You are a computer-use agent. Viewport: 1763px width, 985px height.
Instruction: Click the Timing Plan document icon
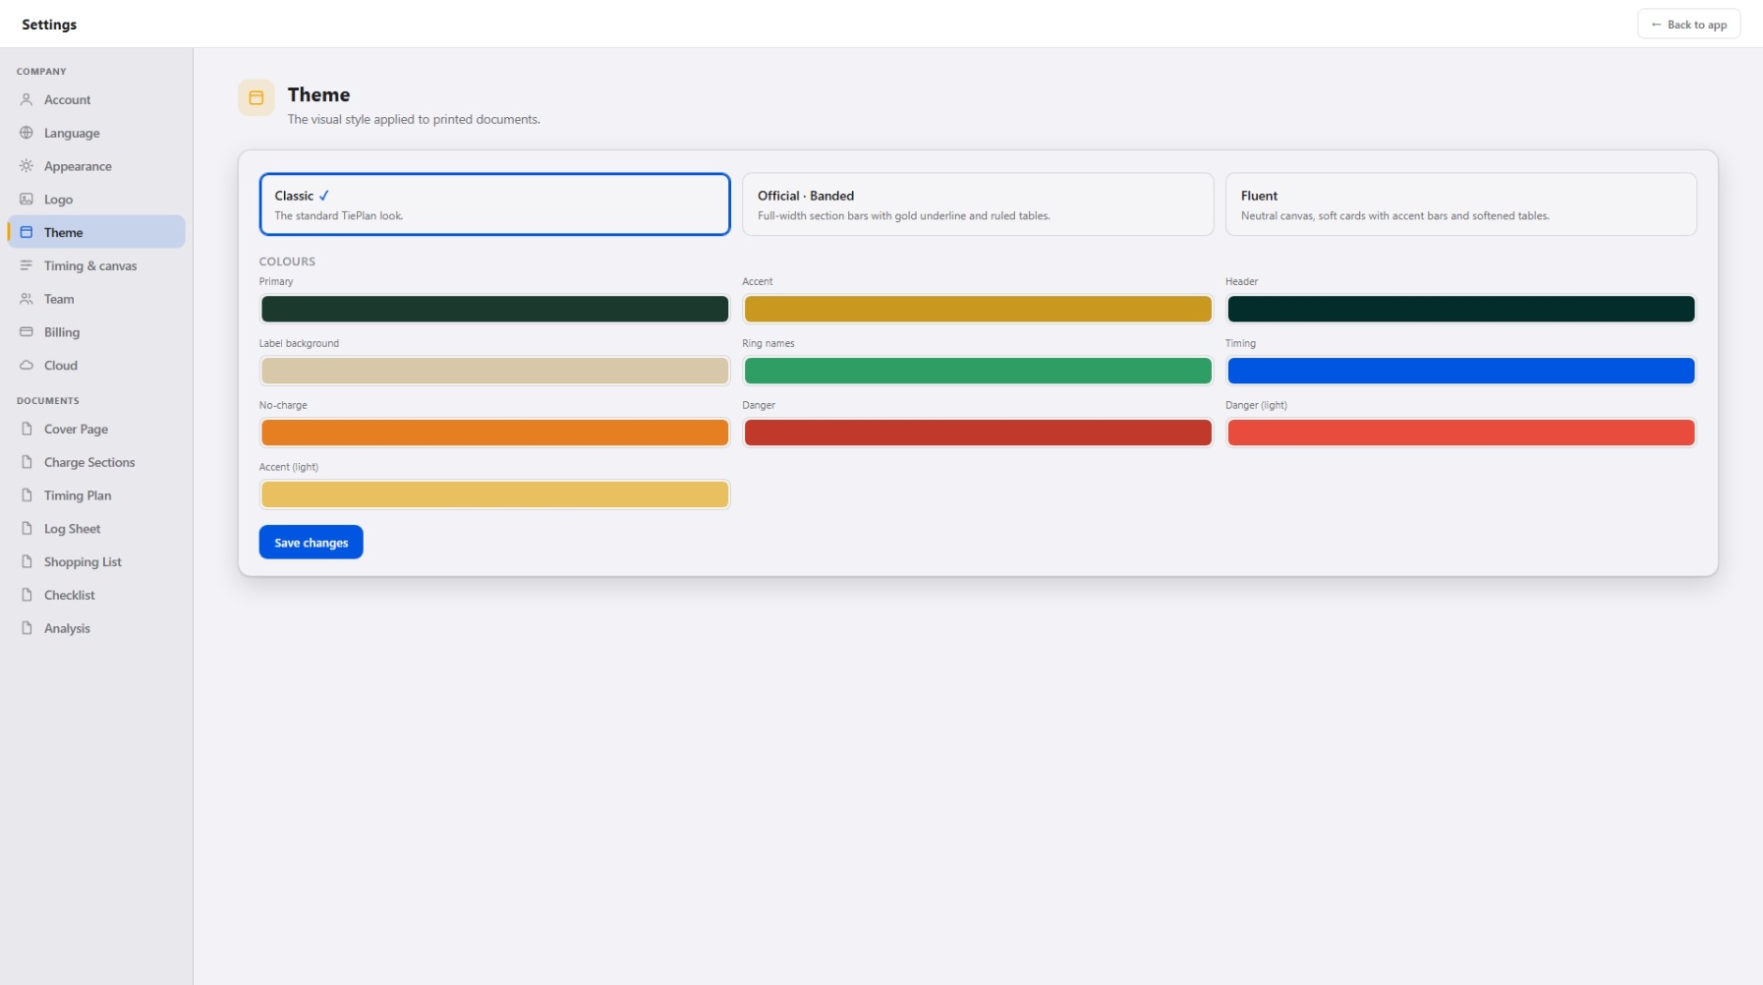tap(27, 495)
